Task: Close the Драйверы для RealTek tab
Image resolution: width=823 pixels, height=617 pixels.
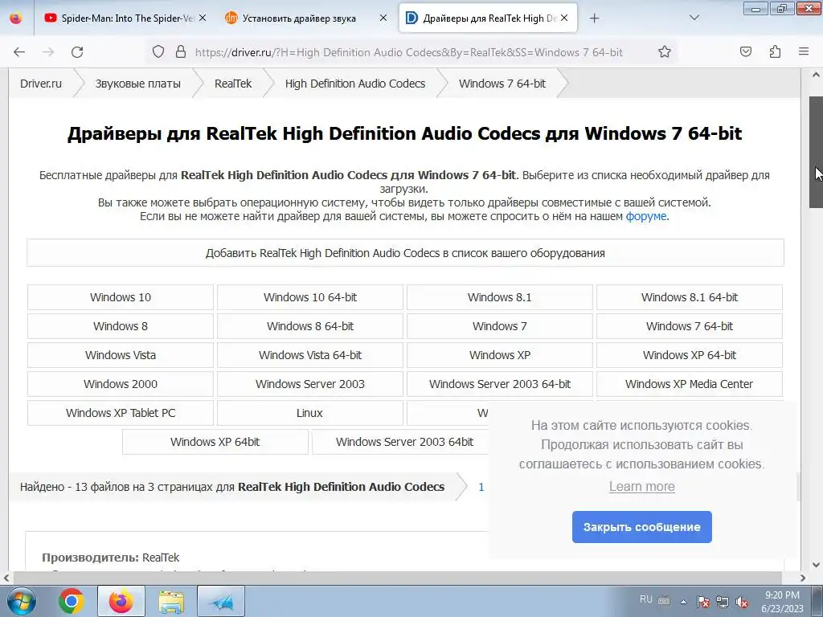Action: pos(564,18)
